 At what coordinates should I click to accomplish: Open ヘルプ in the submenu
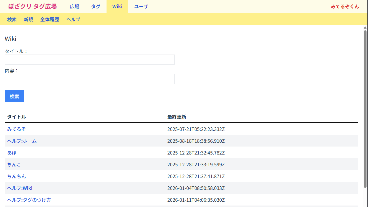click(73, 19)
